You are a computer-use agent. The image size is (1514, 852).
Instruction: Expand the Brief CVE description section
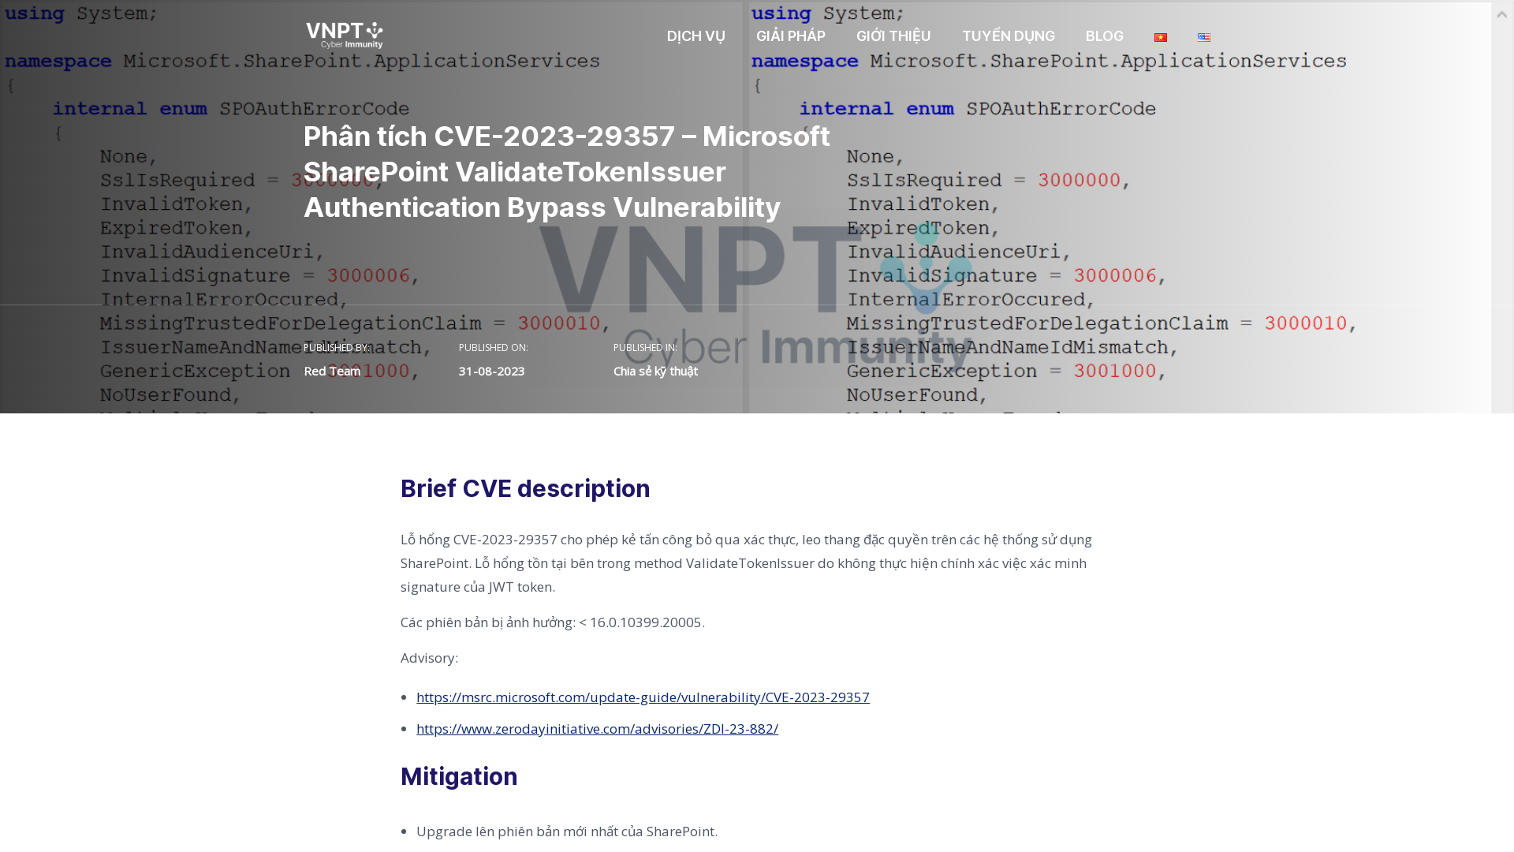525,488
